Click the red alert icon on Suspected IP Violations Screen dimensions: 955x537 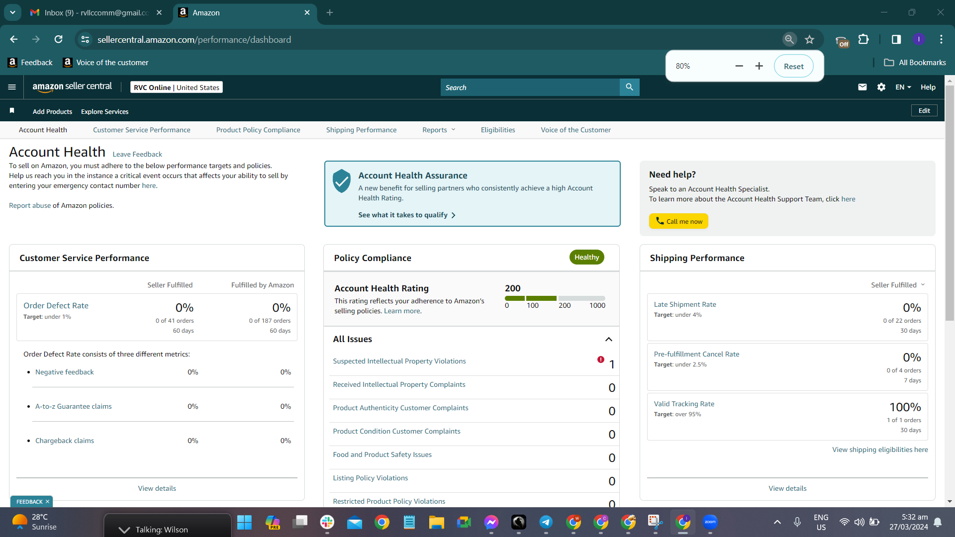(x=601, y=359)
